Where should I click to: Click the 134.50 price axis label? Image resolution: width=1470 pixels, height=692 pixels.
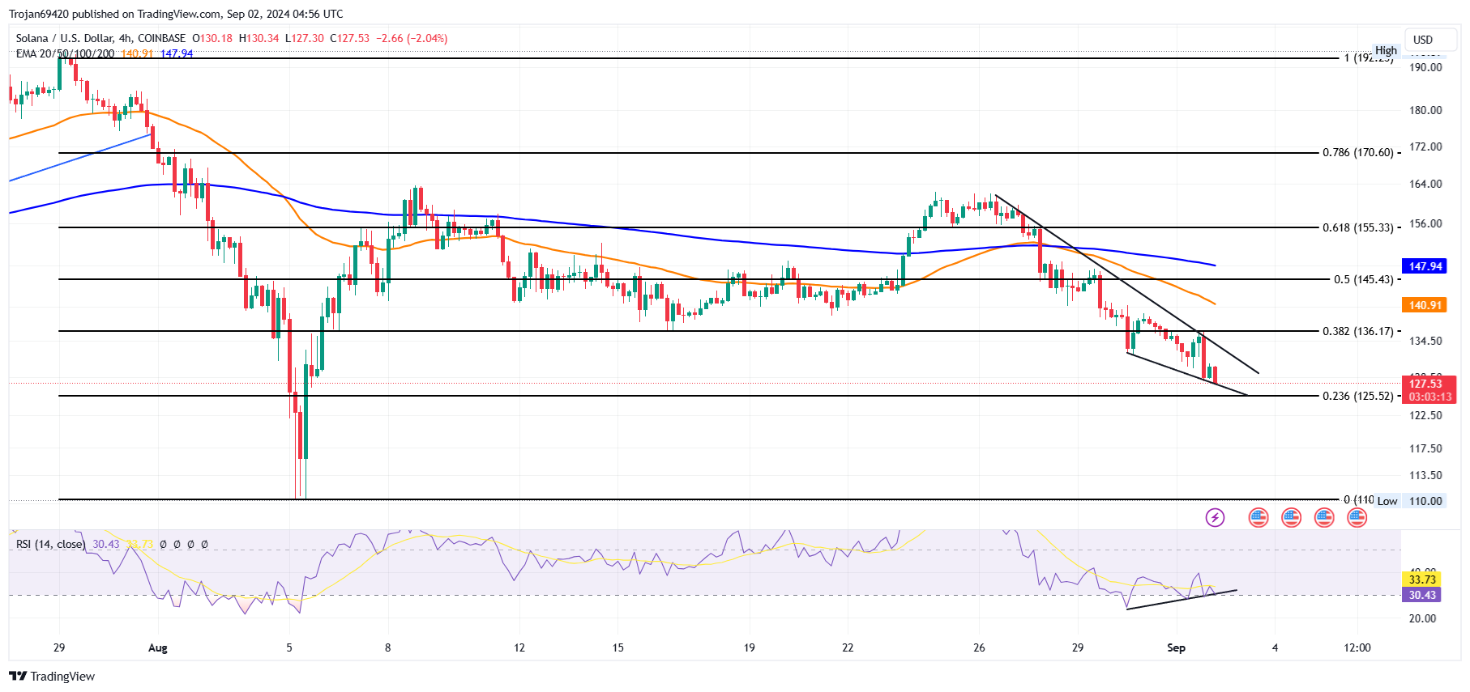[x=1425, y=341]
